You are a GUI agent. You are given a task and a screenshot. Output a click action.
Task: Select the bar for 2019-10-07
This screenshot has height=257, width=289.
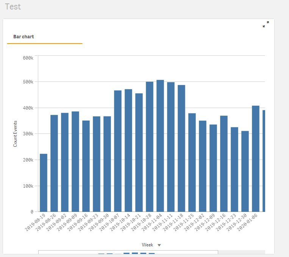pyautogui.click(x=118, y=151)
